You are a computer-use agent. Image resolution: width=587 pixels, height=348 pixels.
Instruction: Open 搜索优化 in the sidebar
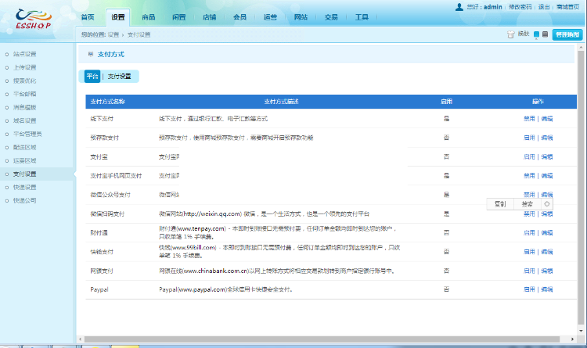[25, 81]
